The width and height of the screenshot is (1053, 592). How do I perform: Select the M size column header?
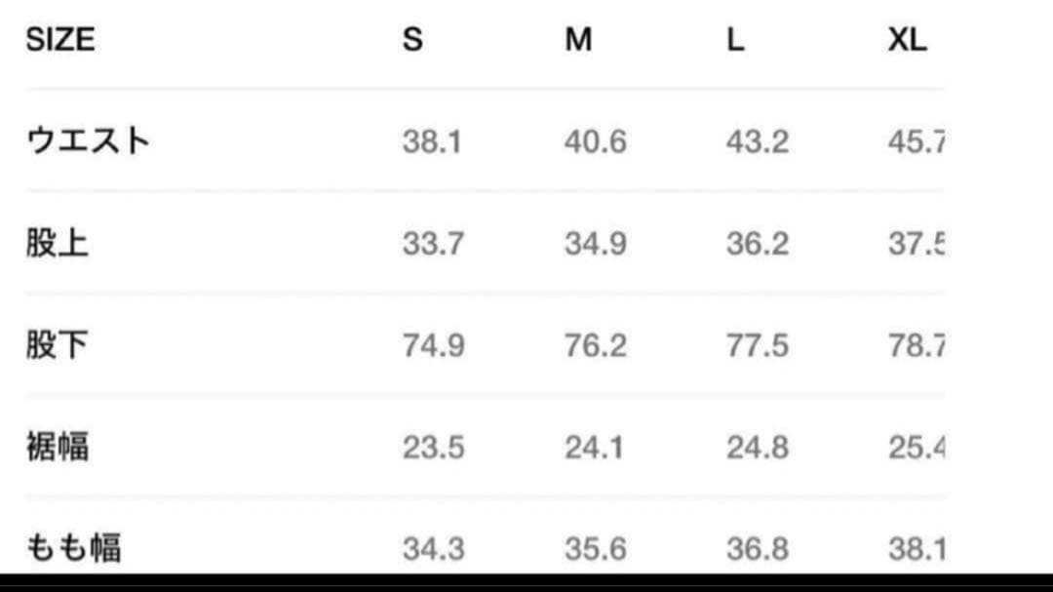pos(578,40)
